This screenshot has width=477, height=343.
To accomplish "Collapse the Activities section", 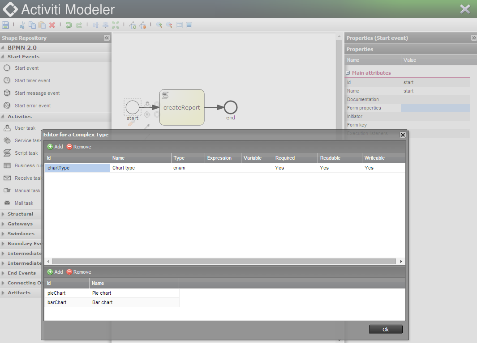I will coord(3,116).
